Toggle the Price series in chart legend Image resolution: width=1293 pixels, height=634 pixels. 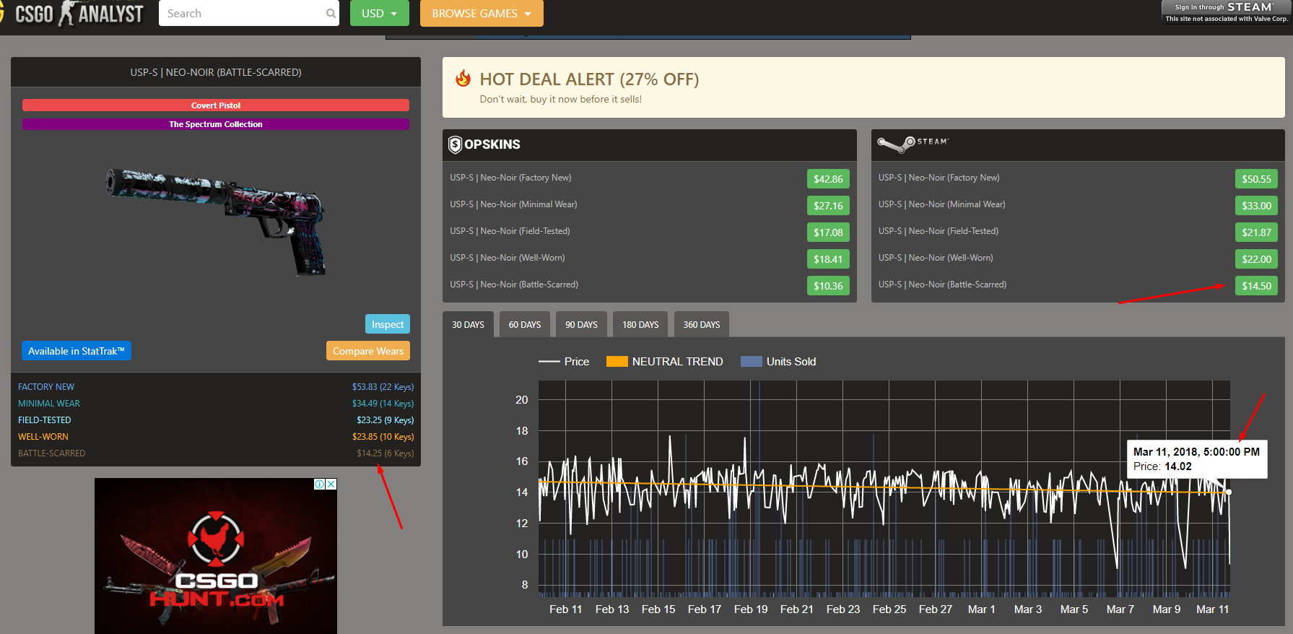(564, 362)
